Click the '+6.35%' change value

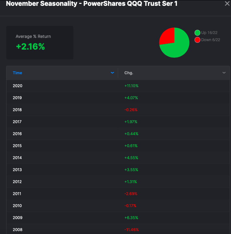(131, 218)
